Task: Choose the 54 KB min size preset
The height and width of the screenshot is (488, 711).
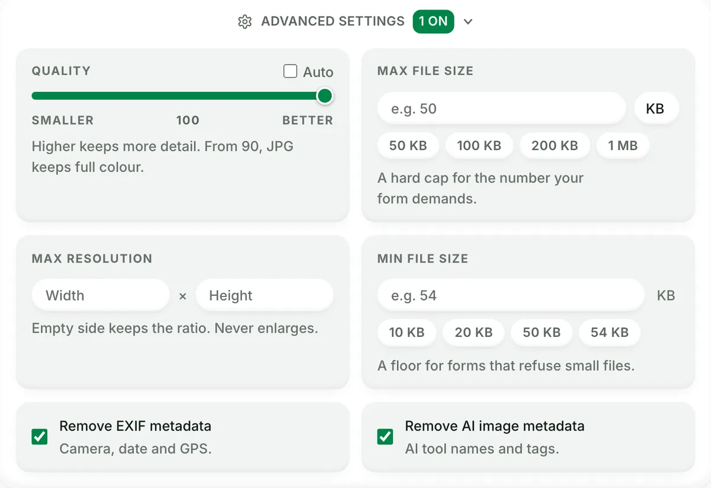Action: pyautogui.click(x=610, y=333)
